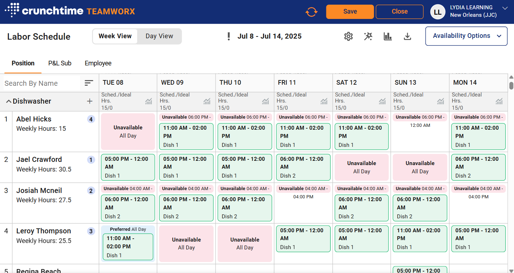Open the bar chart reports icon

[388, 36]
